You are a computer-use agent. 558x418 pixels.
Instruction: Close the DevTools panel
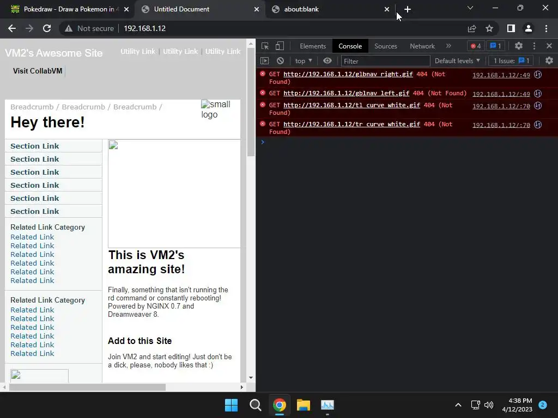(x=549, y=46)
